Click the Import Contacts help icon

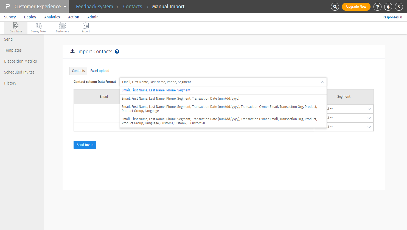(x=117, y=52)
